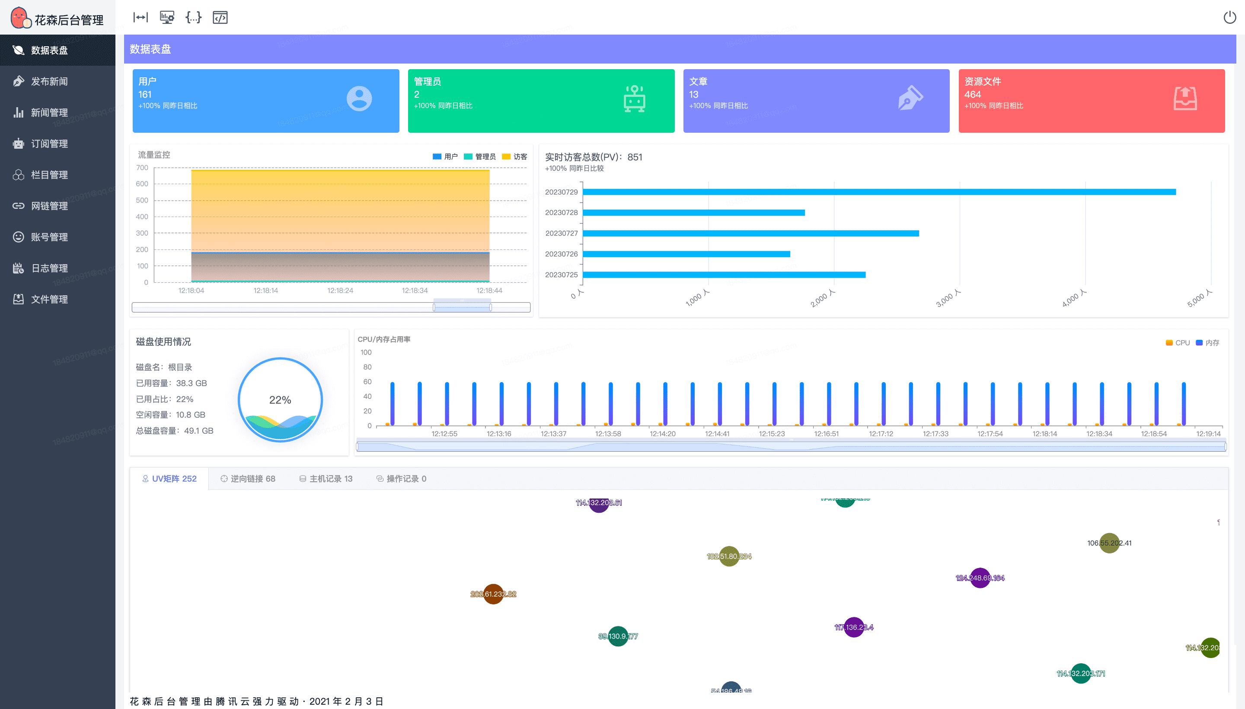This screenshot has height=709, width=1245.
Task: Toggle the CPU legend series
Action: tap(1177, 343)
